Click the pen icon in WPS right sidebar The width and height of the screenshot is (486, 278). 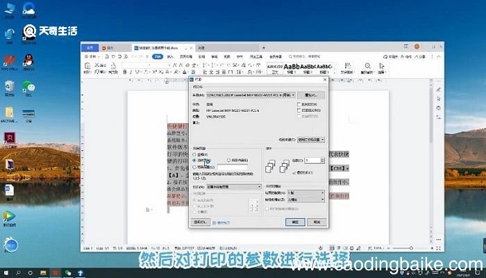click(439, 90)
